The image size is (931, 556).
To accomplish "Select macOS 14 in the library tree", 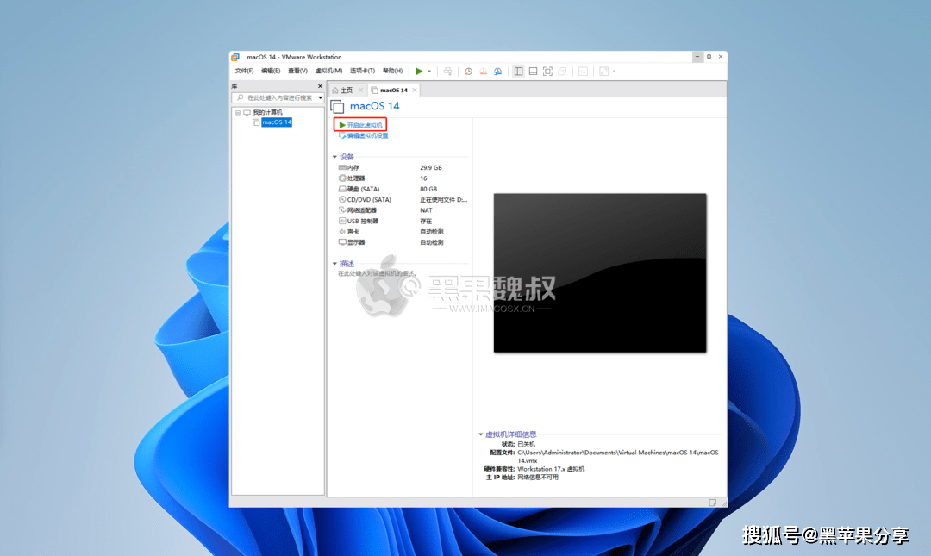I will (x=277, y=122).
